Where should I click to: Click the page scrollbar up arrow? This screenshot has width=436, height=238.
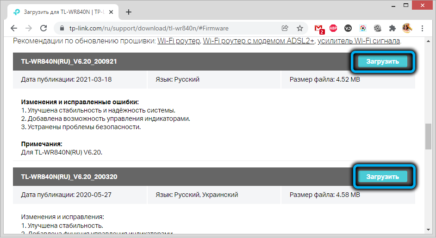click(428, 41)
